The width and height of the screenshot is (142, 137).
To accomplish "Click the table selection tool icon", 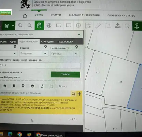I will (x=88, y=25).
